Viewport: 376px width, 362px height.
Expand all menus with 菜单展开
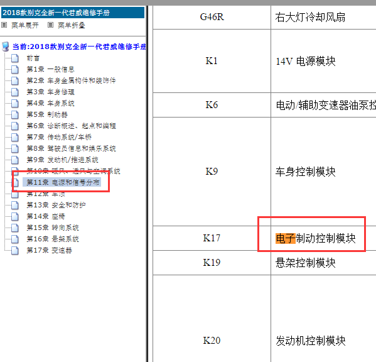[x=24, y=25]
